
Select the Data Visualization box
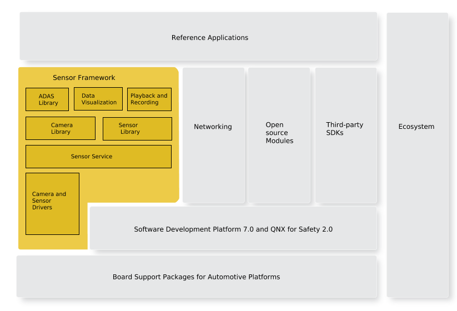pyautogui.click(x=98, y=99)
